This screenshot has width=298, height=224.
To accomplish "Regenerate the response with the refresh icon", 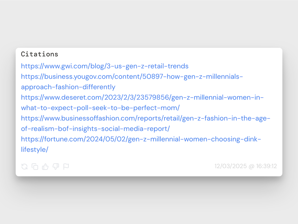I will point(25,167).
